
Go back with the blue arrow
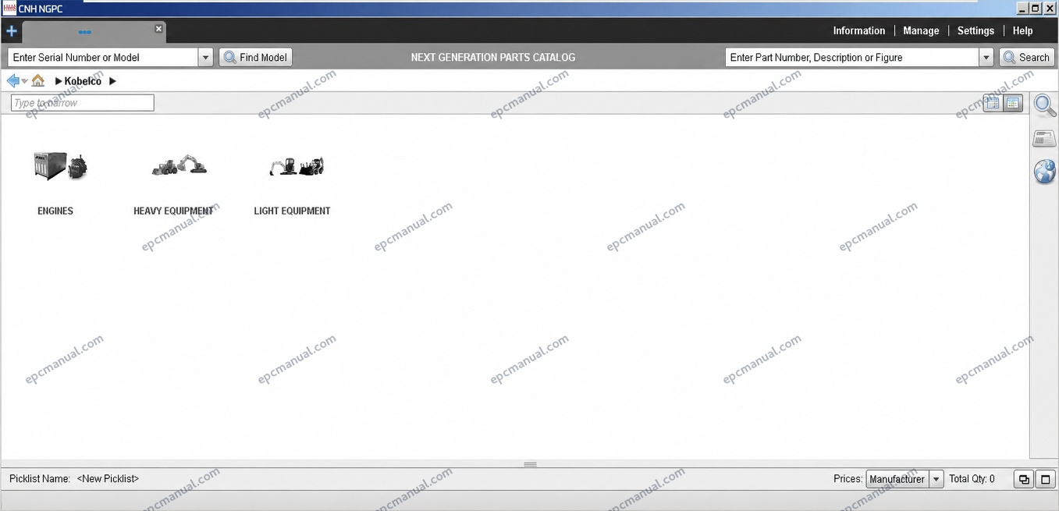pos(12,80)
